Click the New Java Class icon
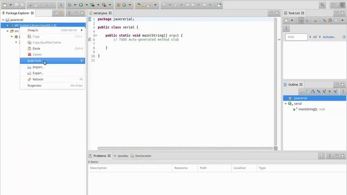This screenshot has width=347, height=195. click(x=124, y=5)
